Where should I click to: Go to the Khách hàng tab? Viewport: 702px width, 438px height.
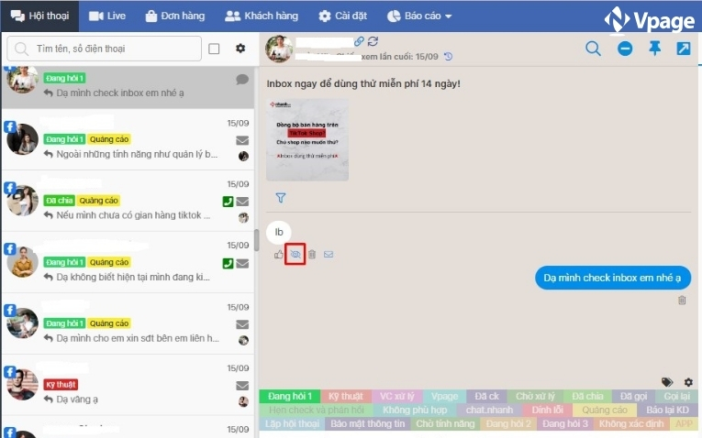click(x=262, y=16)
